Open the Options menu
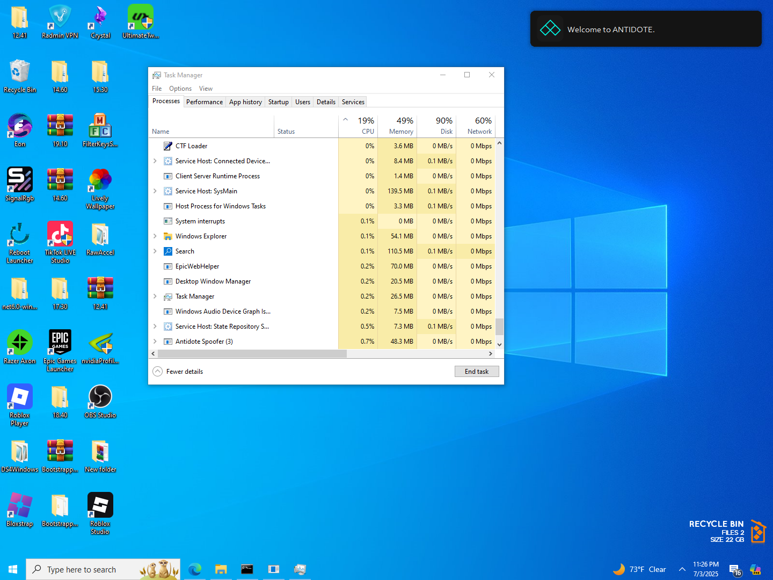773x580 pixels. click(x=180, y=89)
